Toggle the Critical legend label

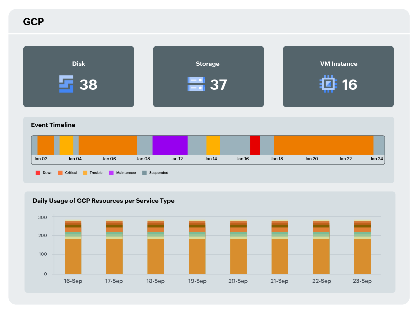point(71,173)
